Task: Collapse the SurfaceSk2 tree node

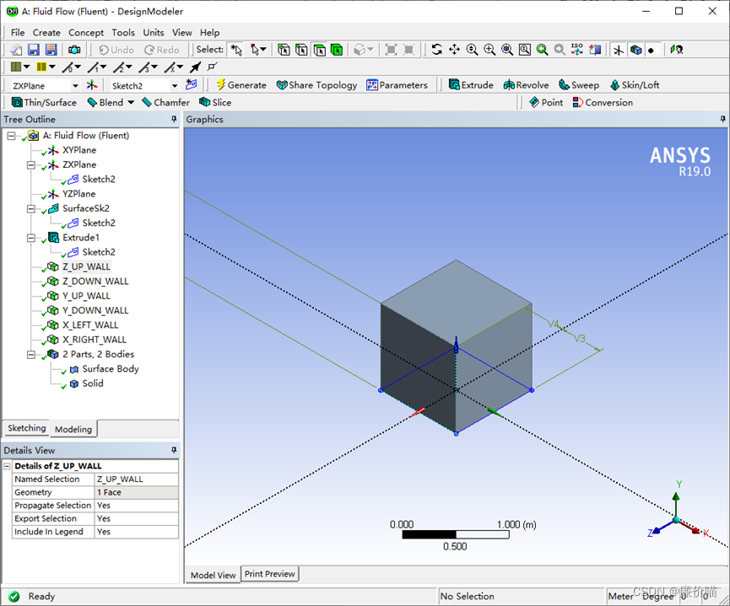Action: tap(30, 209)
